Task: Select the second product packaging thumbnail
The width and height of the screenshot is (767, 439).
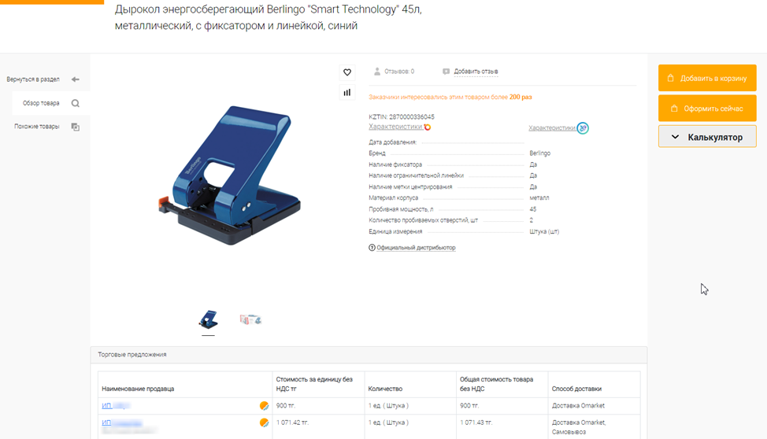Action: click(x=250, y=319)
